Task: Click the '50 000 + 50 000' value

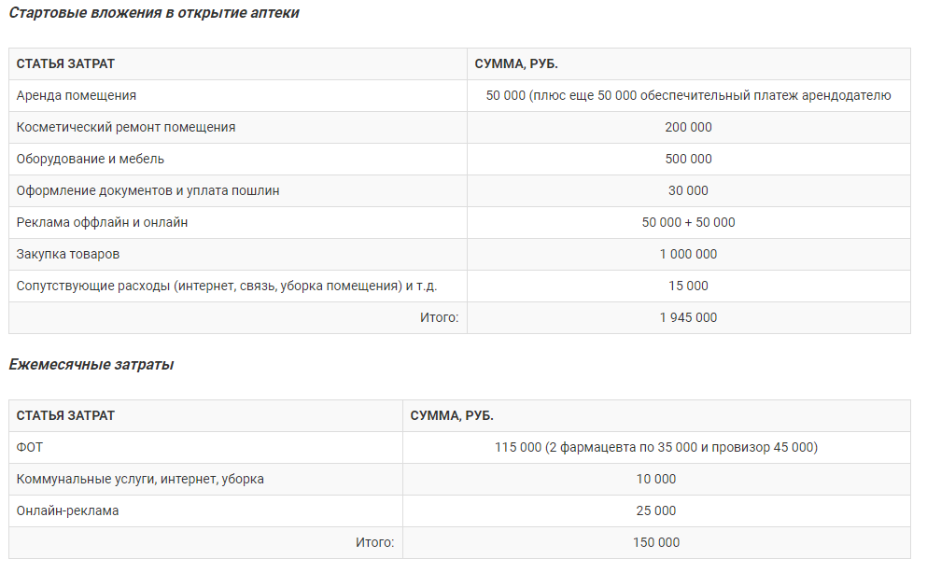Action: click(688, 223)
